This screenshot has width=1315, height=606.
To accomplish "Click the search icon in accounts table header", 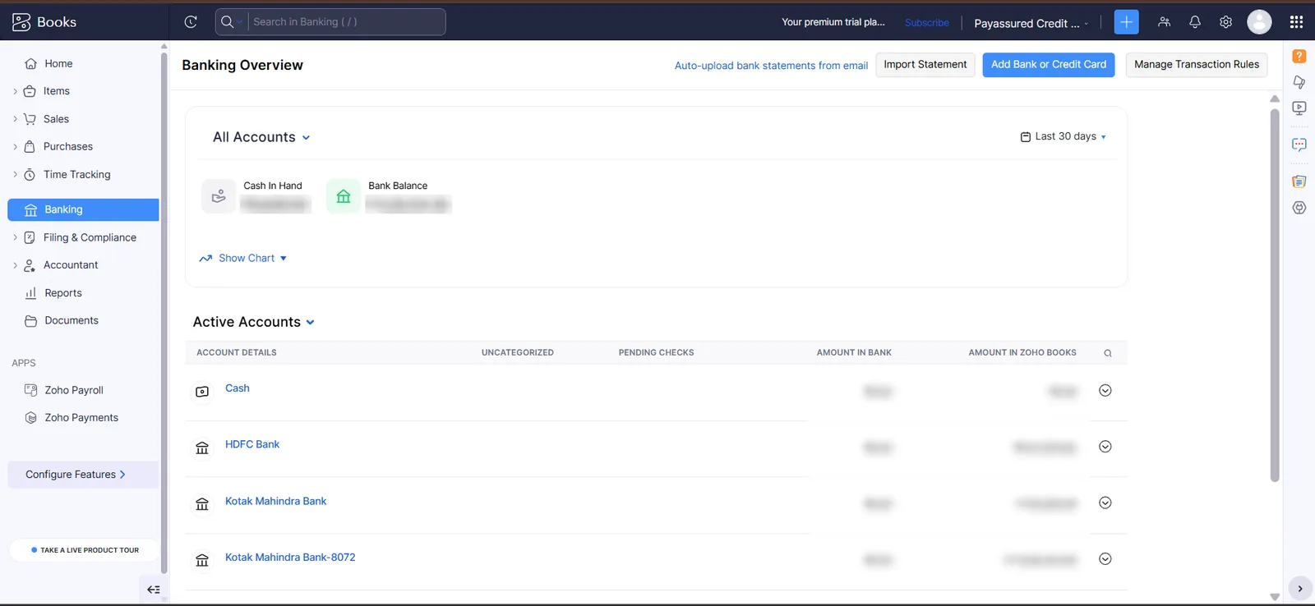I will tap(1108, 353).
